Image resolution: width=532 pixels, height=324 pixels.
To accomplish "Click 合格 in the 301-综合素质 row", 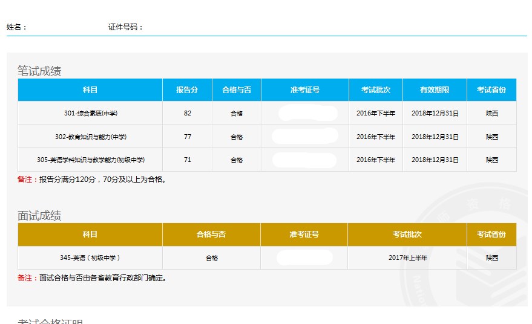I will coord(237,114).
